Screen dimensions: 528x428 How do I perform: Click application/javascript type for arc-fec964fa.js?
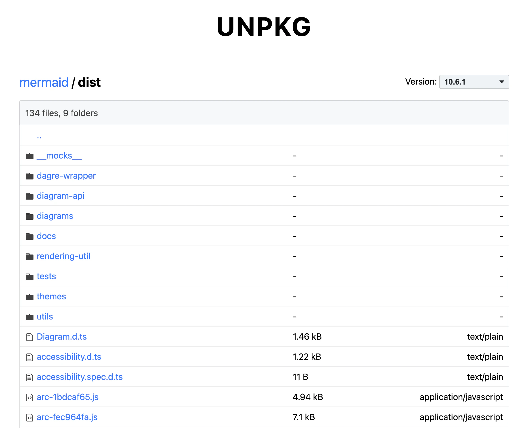[x=461, y=417]
